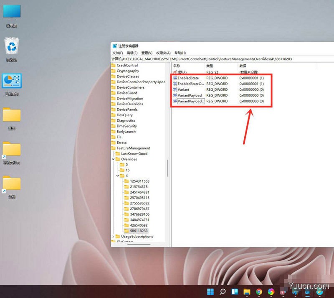Image resolution: width=334 pixels, height=298 pixels.
Task: Select the Variant value name
Action: [x=183, y=89]
